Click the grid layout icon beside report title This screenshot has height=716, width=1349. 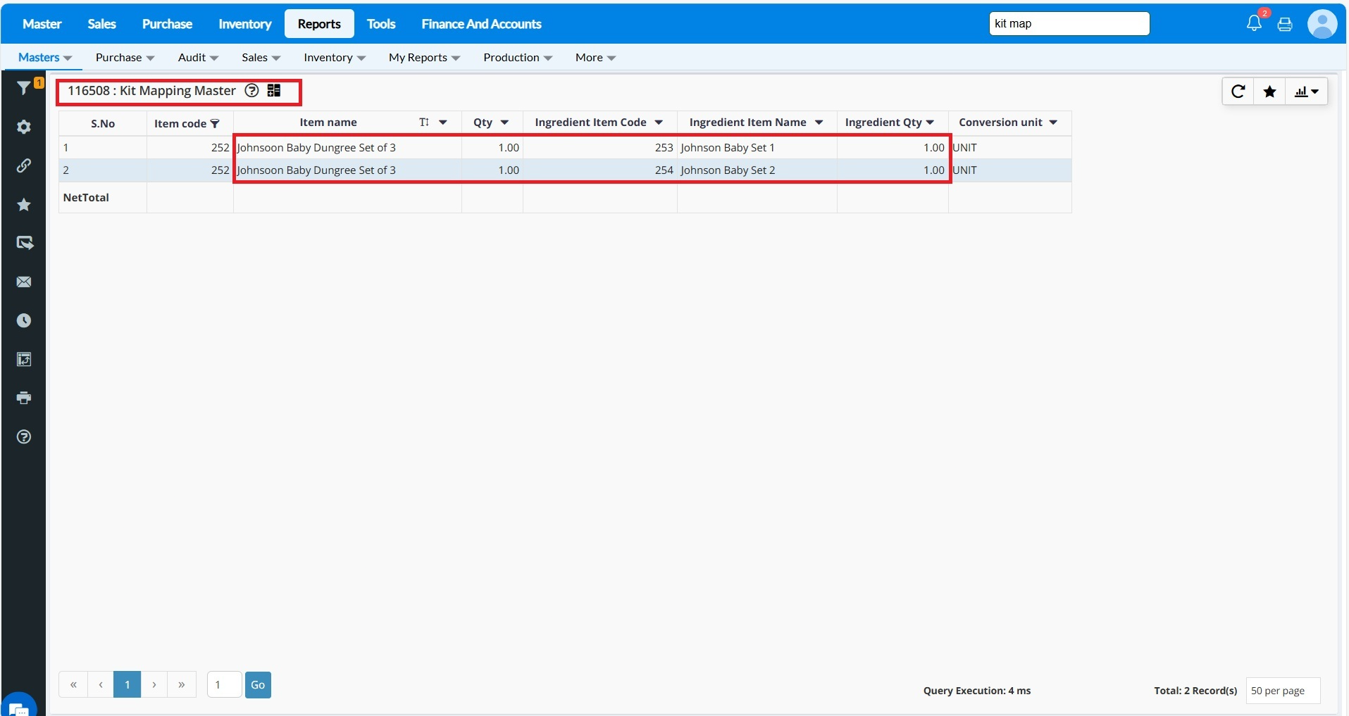pyautogui.click(x=274, y=90)
